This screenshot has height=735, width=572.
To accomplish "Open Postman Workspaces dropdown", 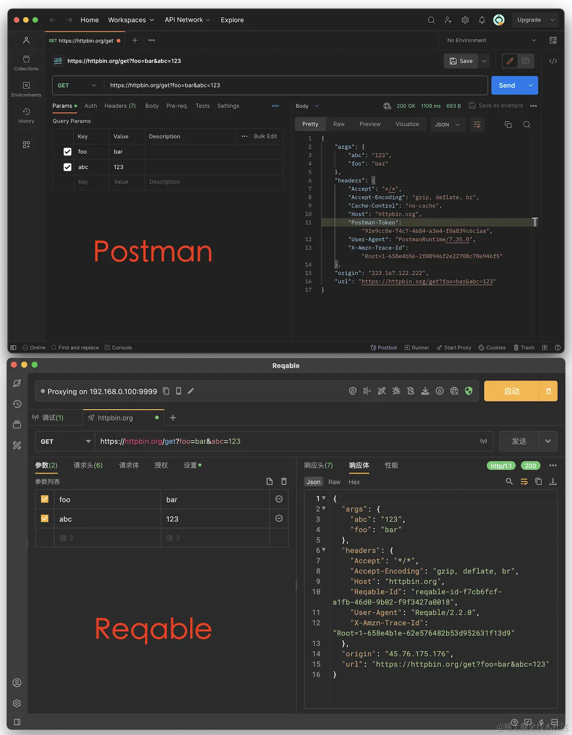I will [131, 20].
